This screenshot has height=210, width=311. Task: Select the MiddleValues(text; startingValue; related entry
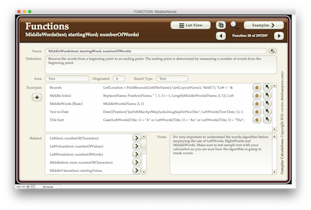pos(76,171)
